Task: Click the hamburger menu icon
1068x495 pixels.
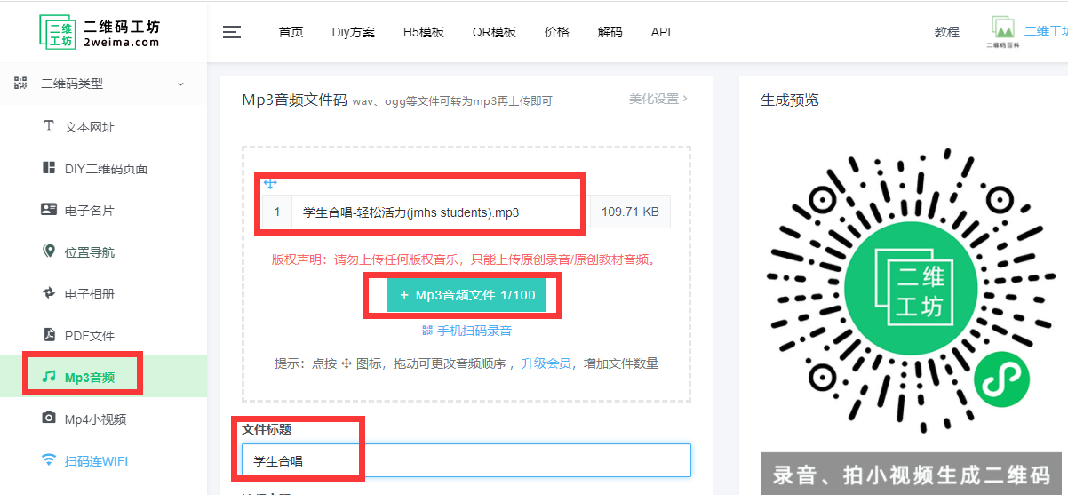Action: pos(232,32)
